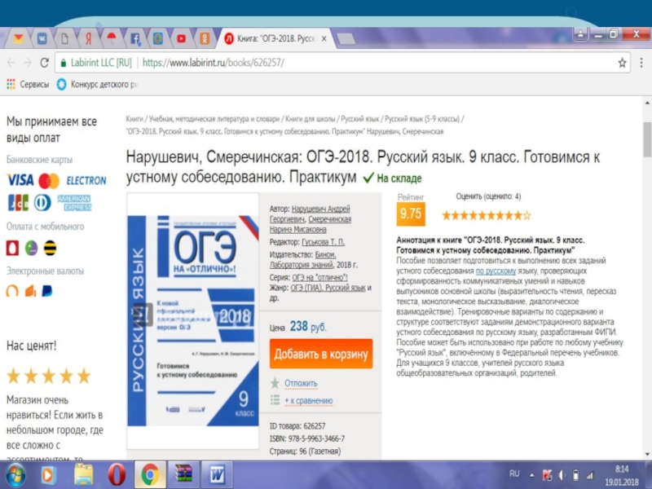The height and width of the screenshot is (489, 652).
Task: Click the browser reload button
Action: tap(45, 63)
